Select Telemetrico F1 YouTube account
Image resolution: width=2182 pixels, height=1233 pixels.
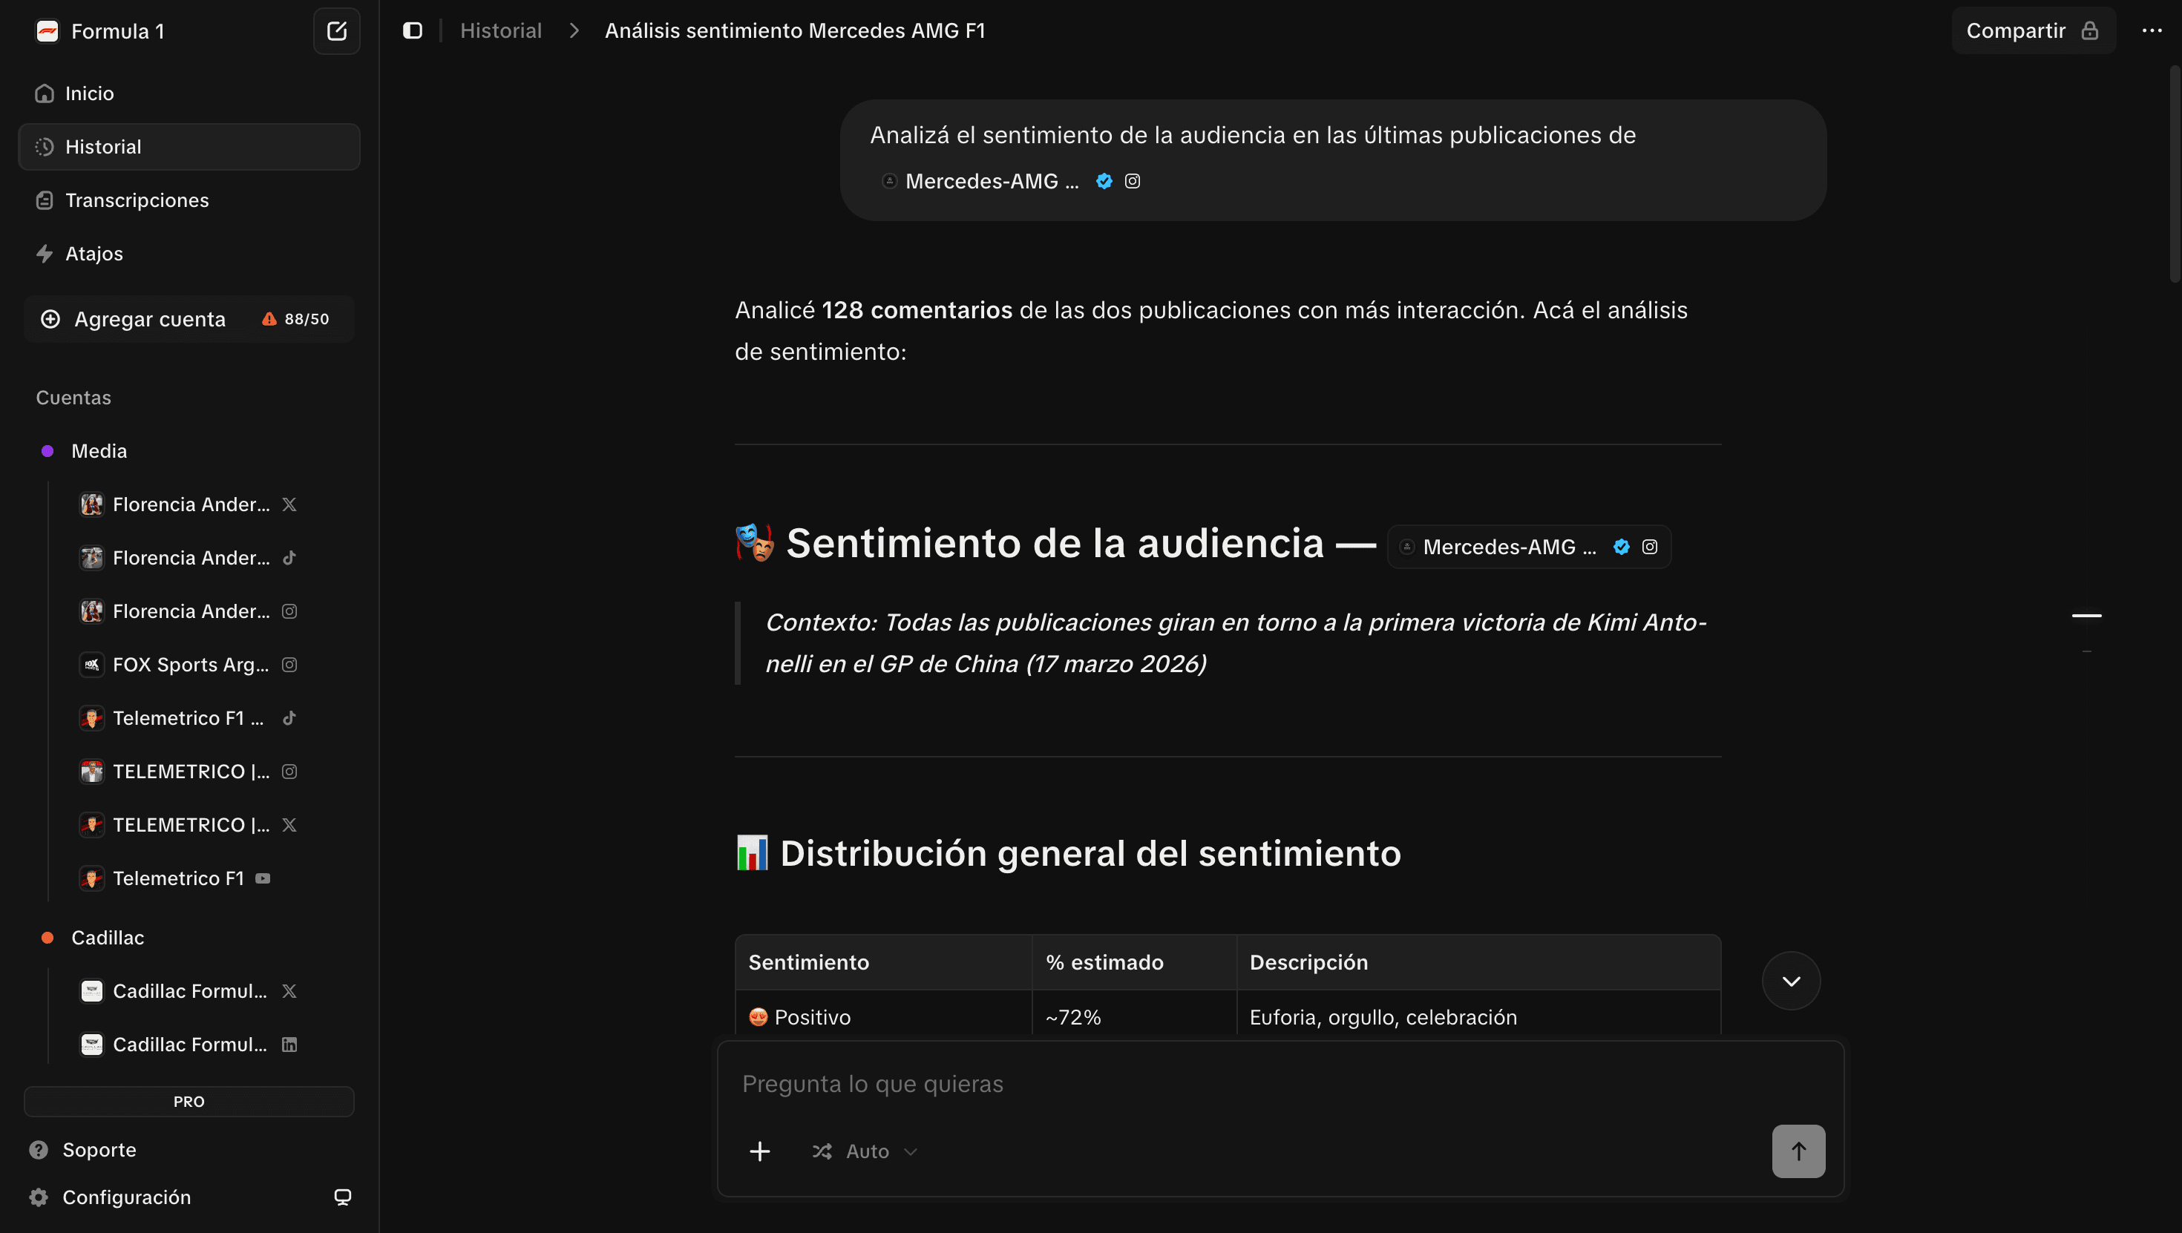tap(175, 878)
